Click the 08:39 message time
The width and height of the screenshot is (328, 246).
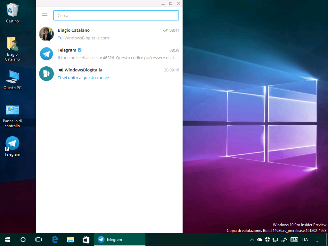174,50
